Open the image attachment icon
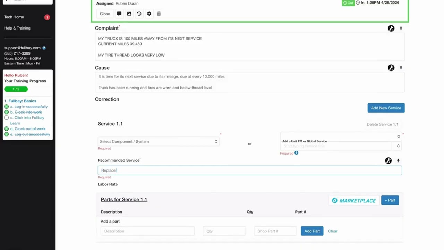The height and width of the screenshot is (250, 444). pyautogui.click(x=129, y=14)
